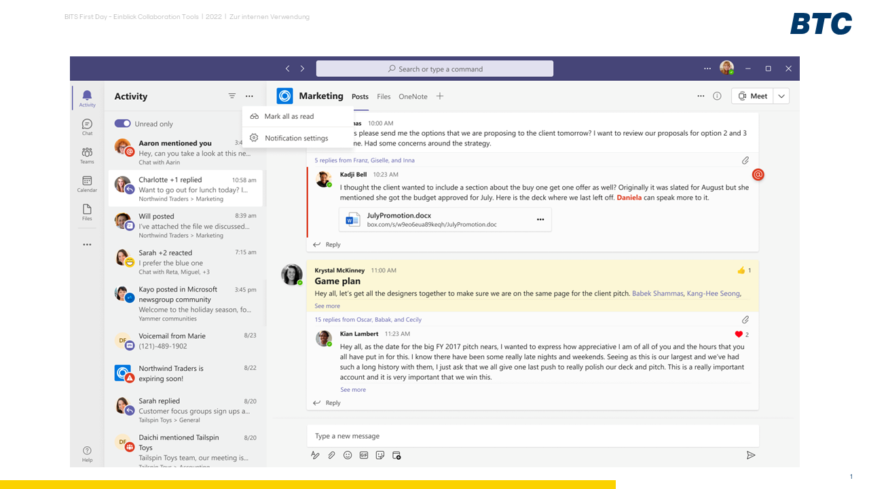869x489 pixels.
Task: Open the channel information icon
Action: coord(717,96)
